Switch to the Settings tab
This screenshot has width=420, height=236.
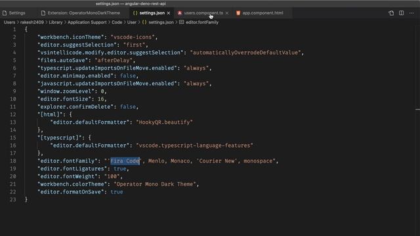(17, 13)
